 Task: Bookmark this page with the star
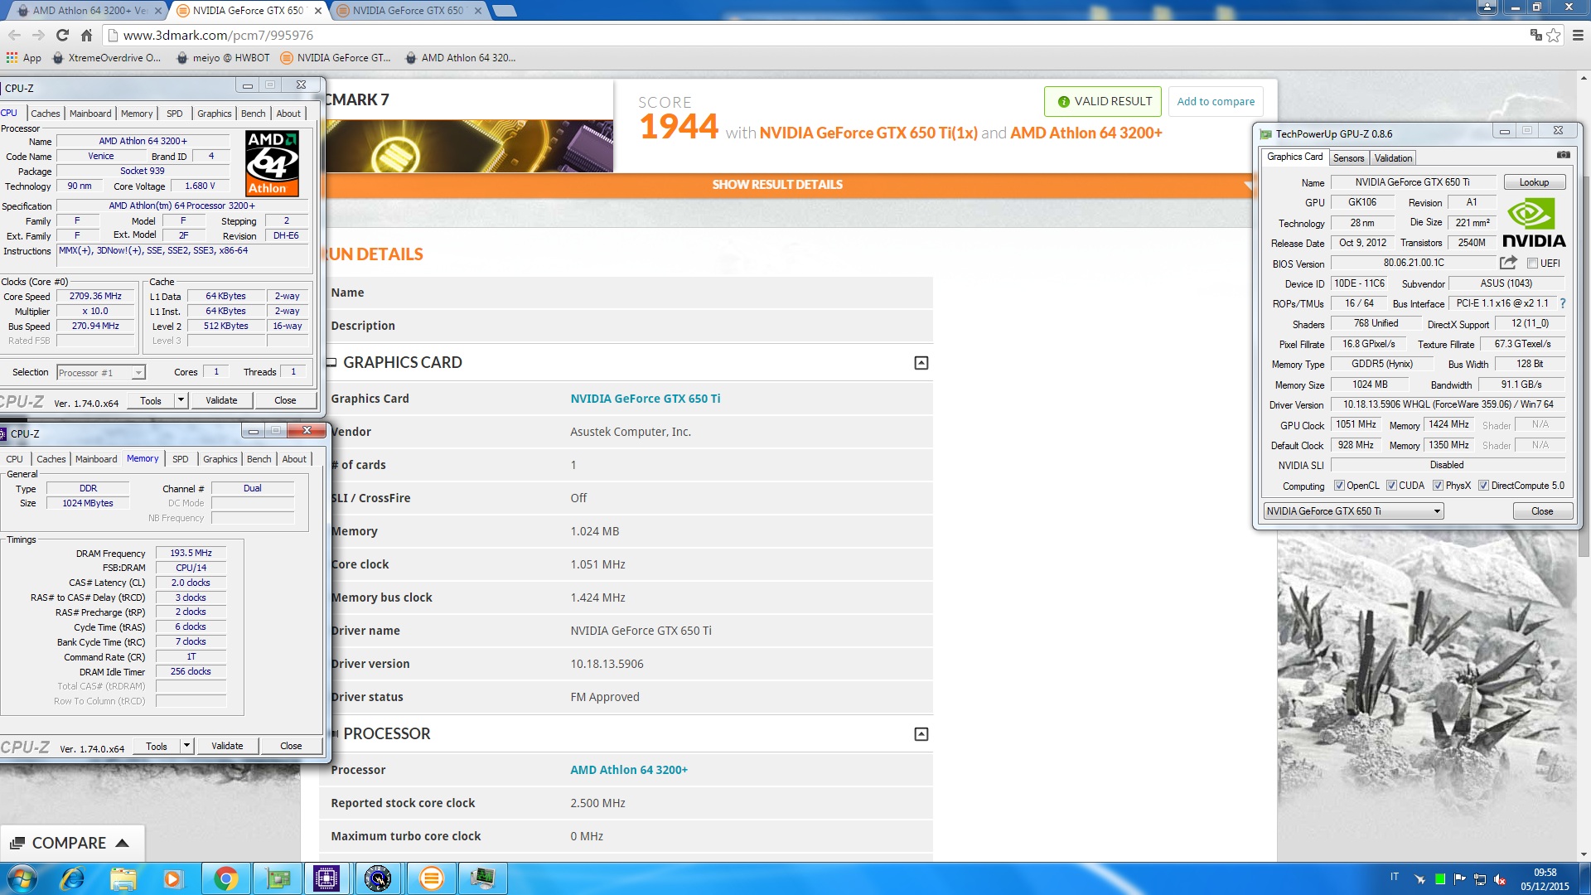1554,35
